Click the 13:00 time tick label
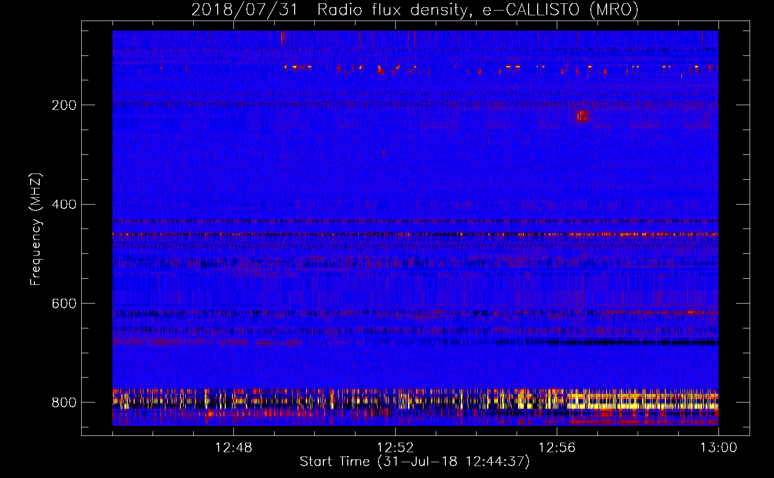The image size is (774, 478). 719,448
